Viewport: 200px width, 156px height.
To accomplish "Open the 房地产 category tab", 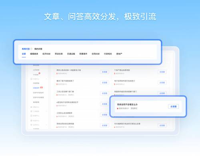I will pyautogui.click(x=119, y=54).
